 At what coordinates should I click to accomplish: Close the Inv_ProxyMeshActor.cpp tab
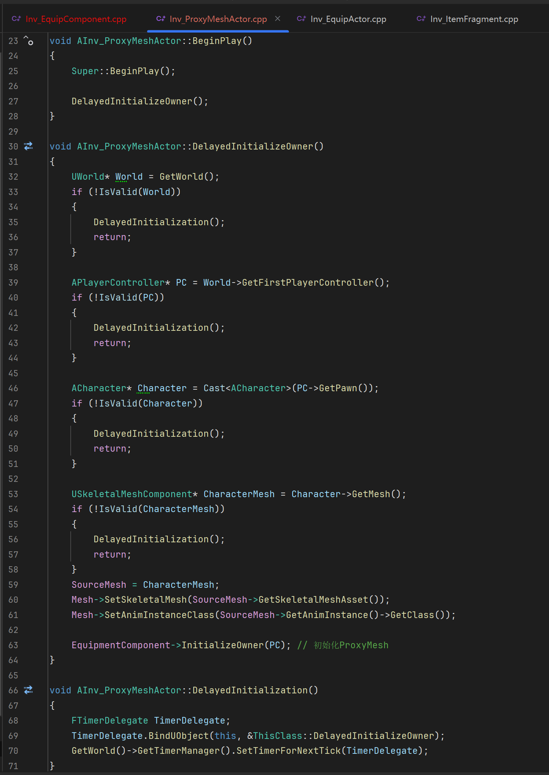(x=278, y=18)
